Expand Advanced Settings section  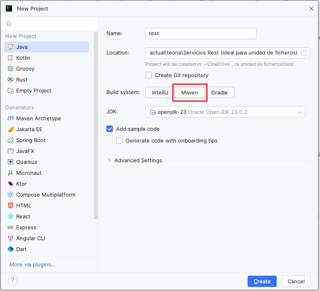(110, 161)
